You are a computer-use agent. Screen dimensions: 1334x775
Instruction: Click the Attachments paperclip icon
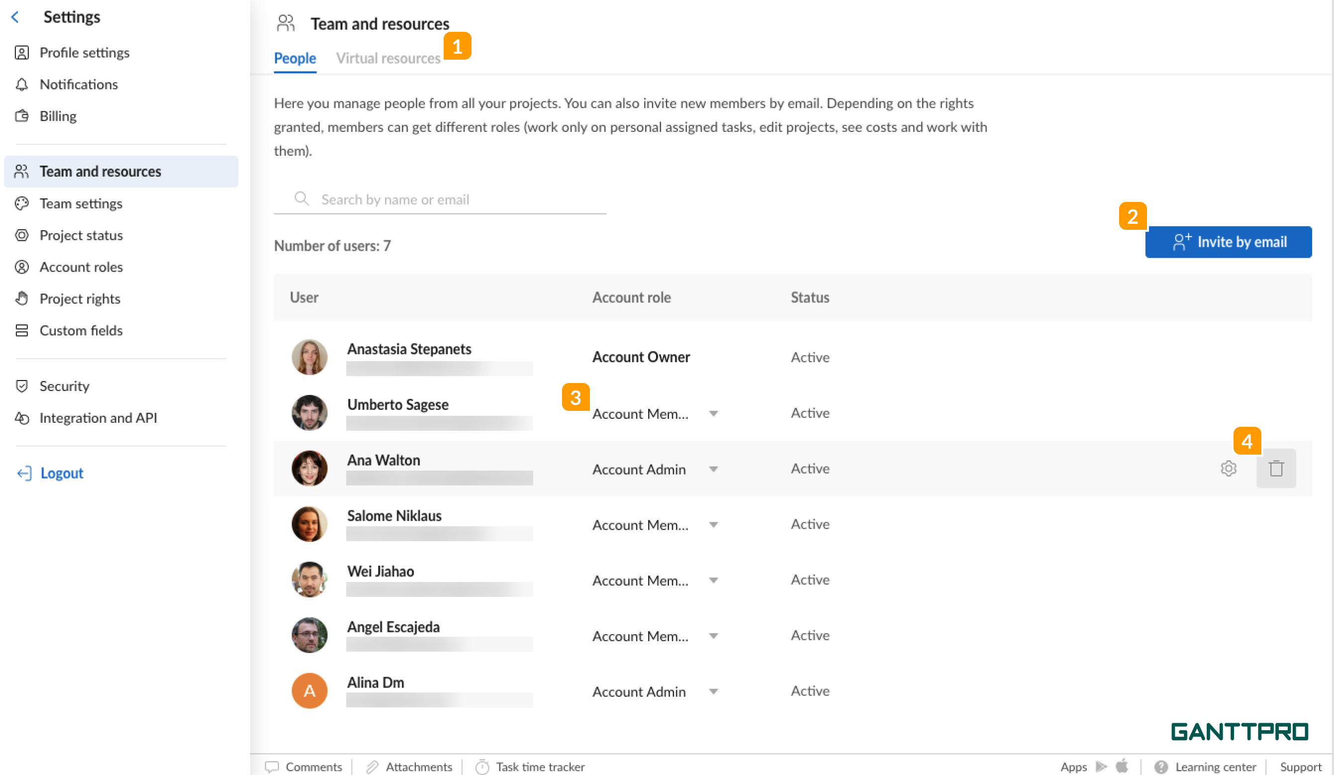click(372, 767)
